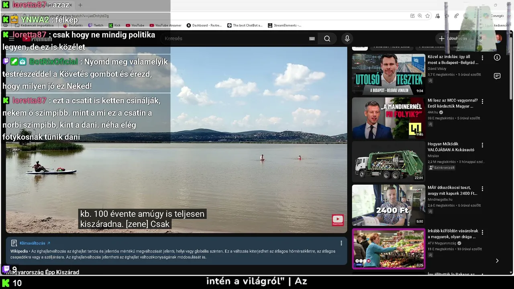Open more options for 'Hogyan Működik' video
The width and height of the screenshot is (514, 289).
483,145
